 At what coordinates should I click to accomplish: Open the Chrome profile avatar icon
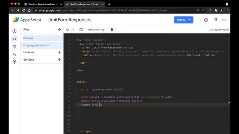[221, 10]
